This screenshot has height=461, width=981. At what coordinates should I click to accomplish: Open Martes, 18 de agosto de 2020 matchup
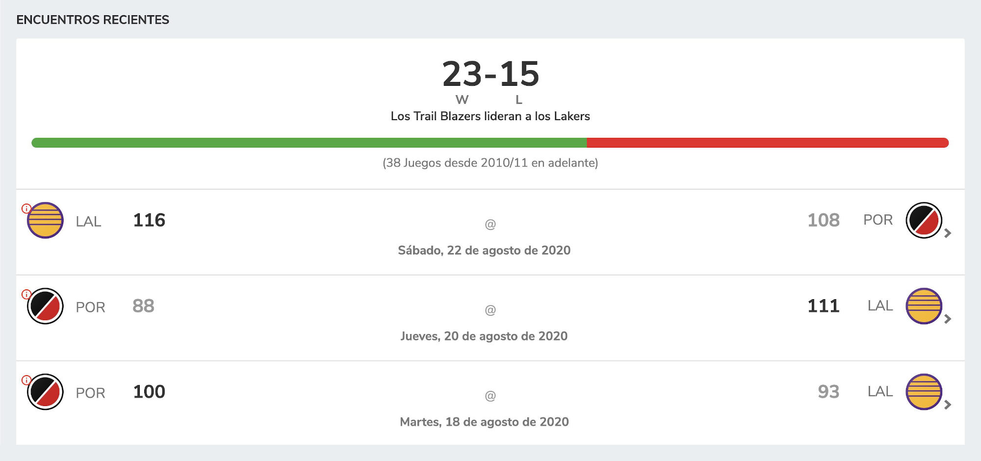[484, 422]
